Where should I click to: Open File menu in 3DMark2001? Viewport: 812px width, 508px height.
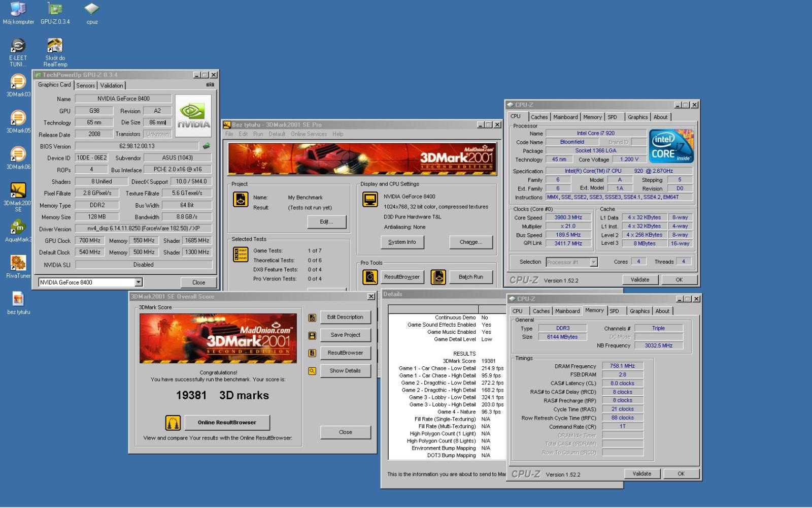point(229,134)
